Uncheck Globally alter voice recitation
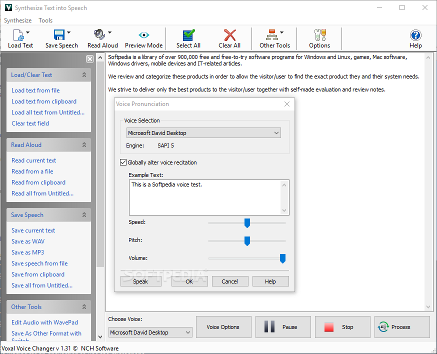Image resolution: width=437 pixels, height=354 pixels. [123, 162]
